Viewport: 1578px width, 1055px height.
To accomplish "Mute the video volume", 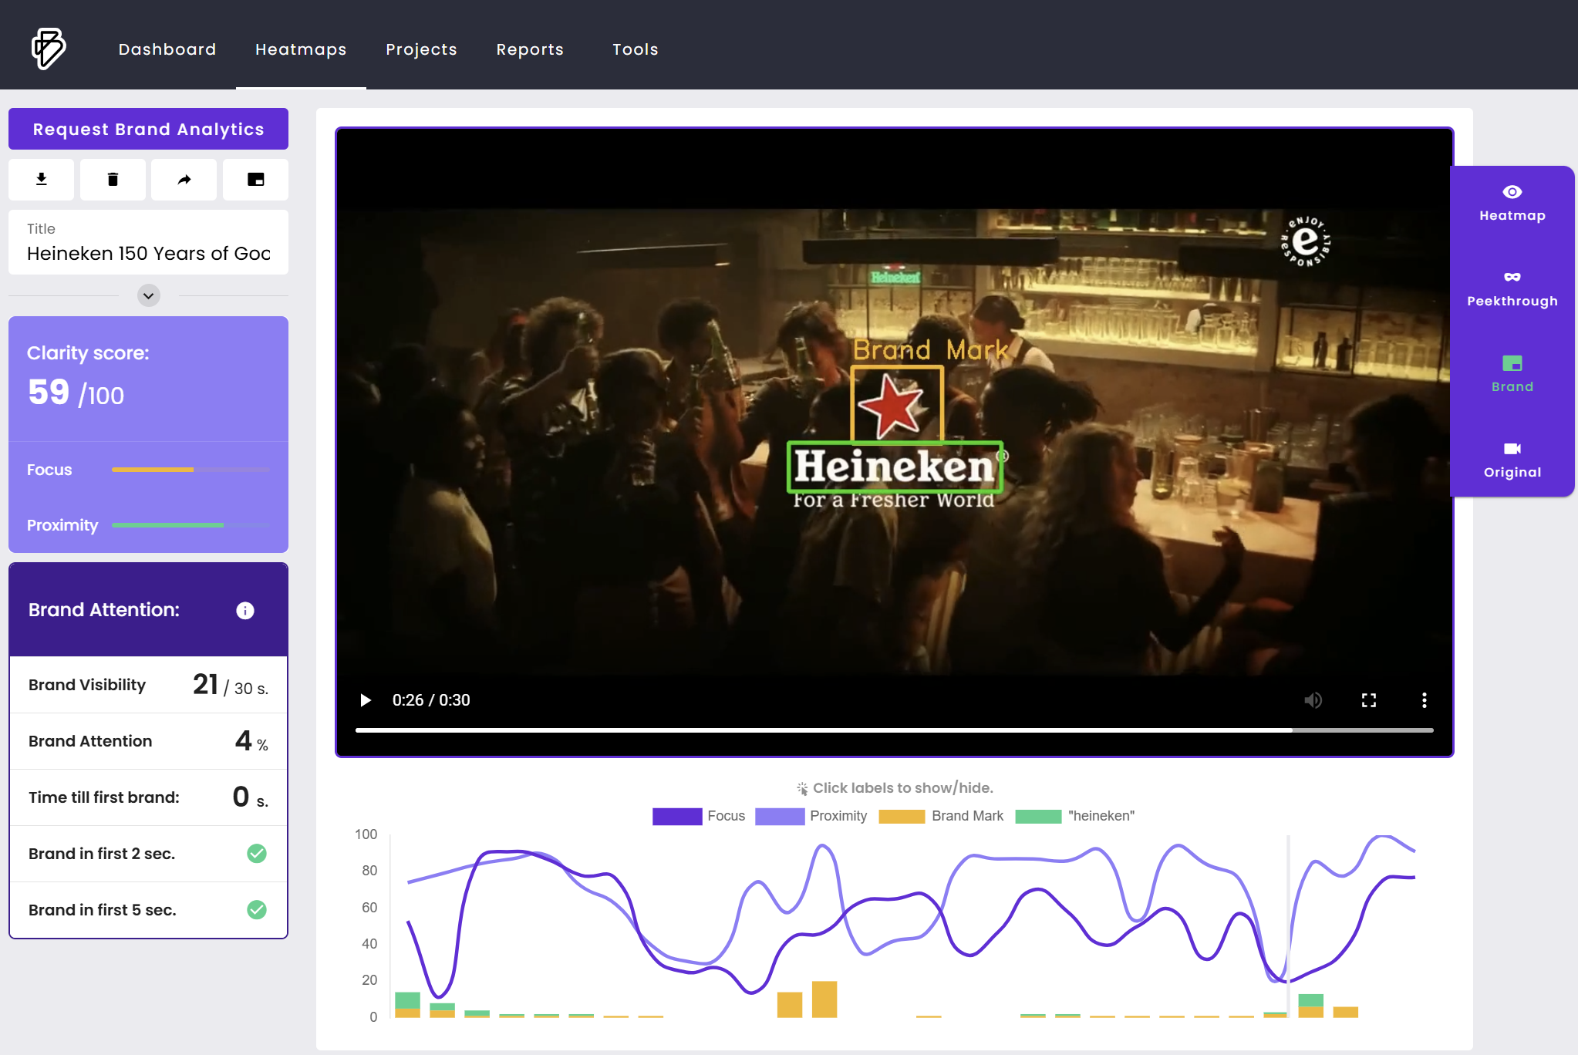I will tap(1313, 700).
